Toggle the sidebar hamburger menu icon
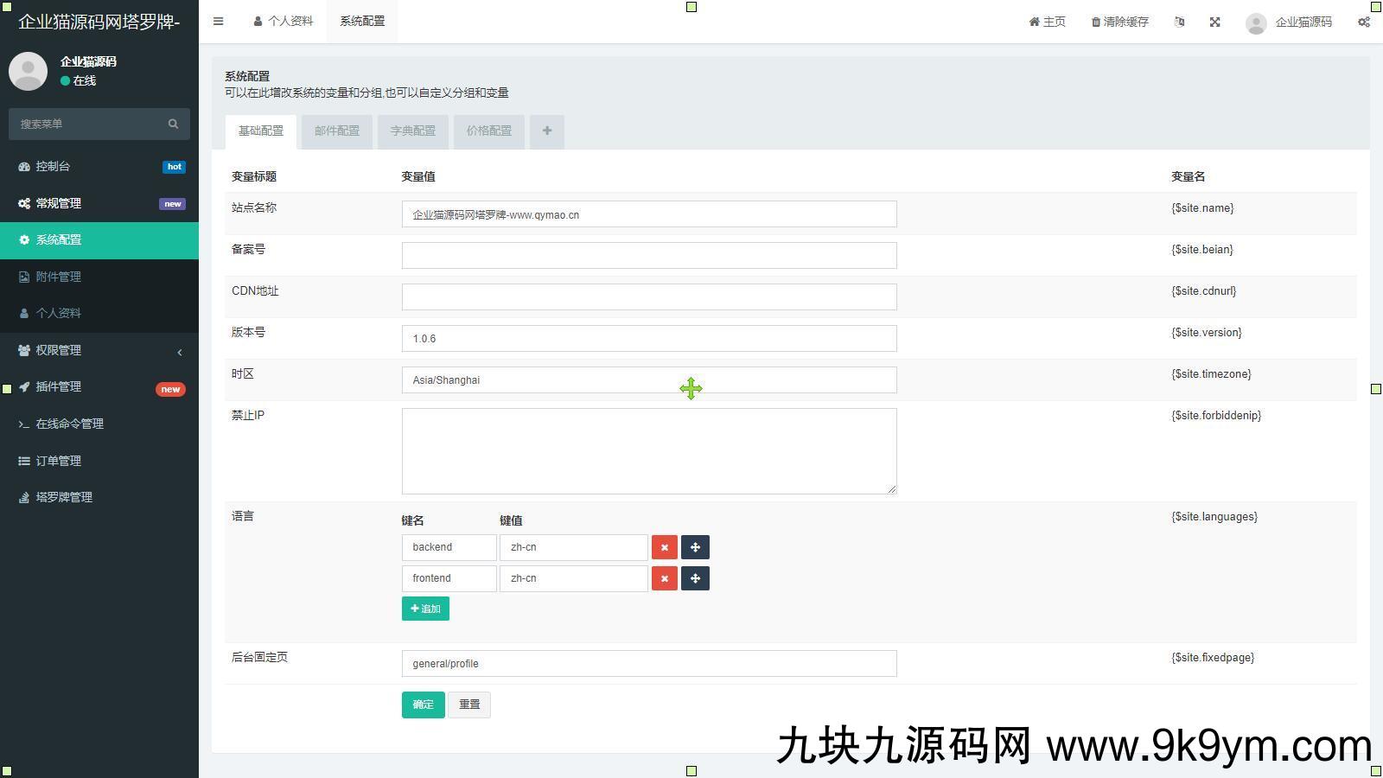Viewport: 1383px width, 778px height. [x=218, y=22]
